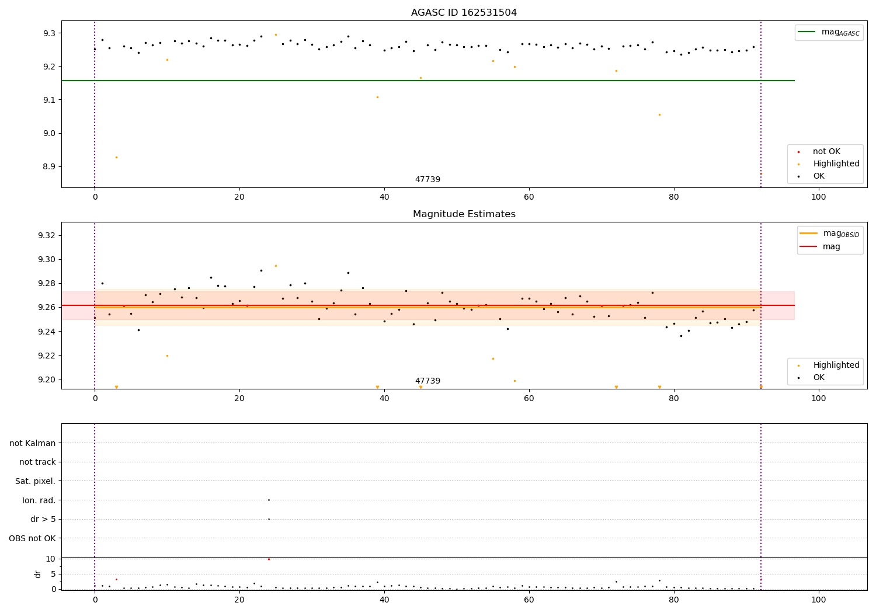Click the orange point near 8.93 in top plot

pos(116,157)
